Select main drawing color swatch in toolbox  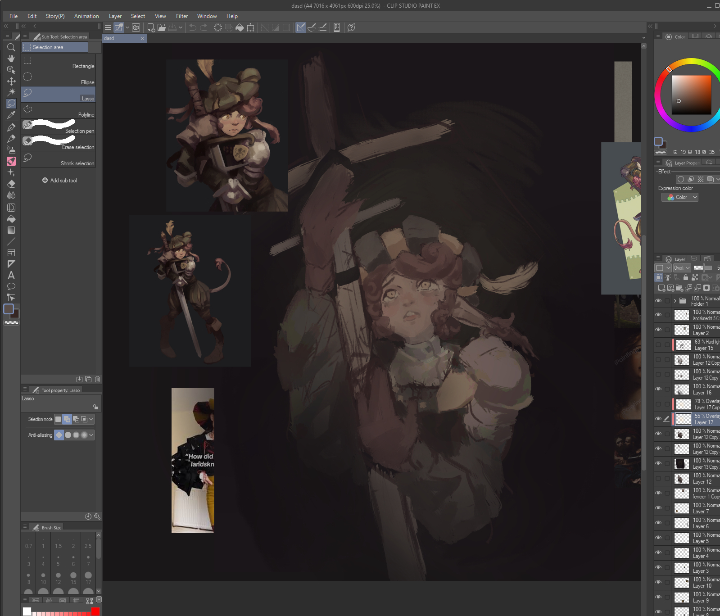(9, 309)
